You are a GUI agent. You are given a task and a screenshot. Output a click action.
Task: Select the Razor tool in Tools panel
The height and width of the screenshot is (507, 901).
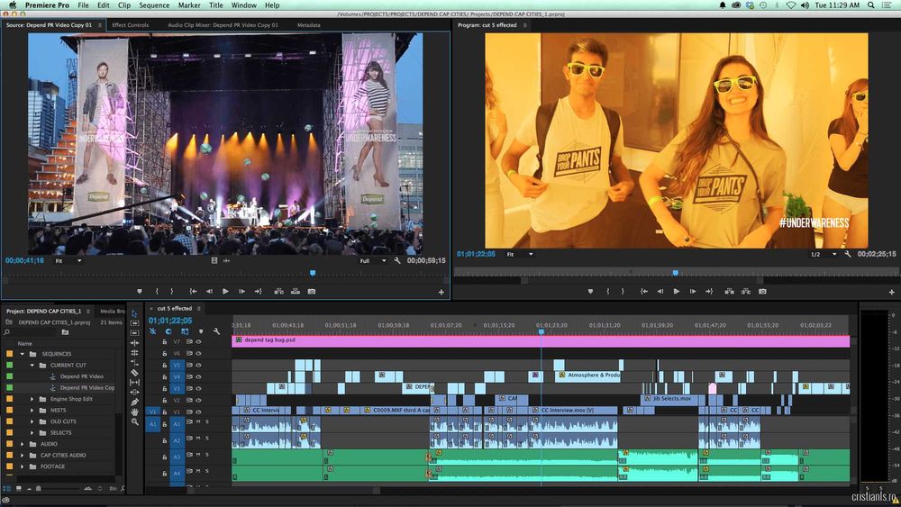(134, 372)
